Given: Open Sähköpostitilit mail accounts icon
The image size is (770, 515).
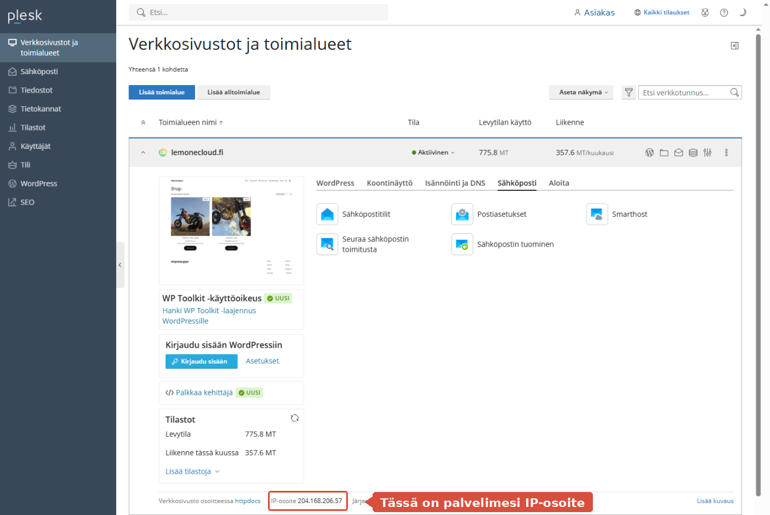Looking at the screenshot, I should point(327,214).
